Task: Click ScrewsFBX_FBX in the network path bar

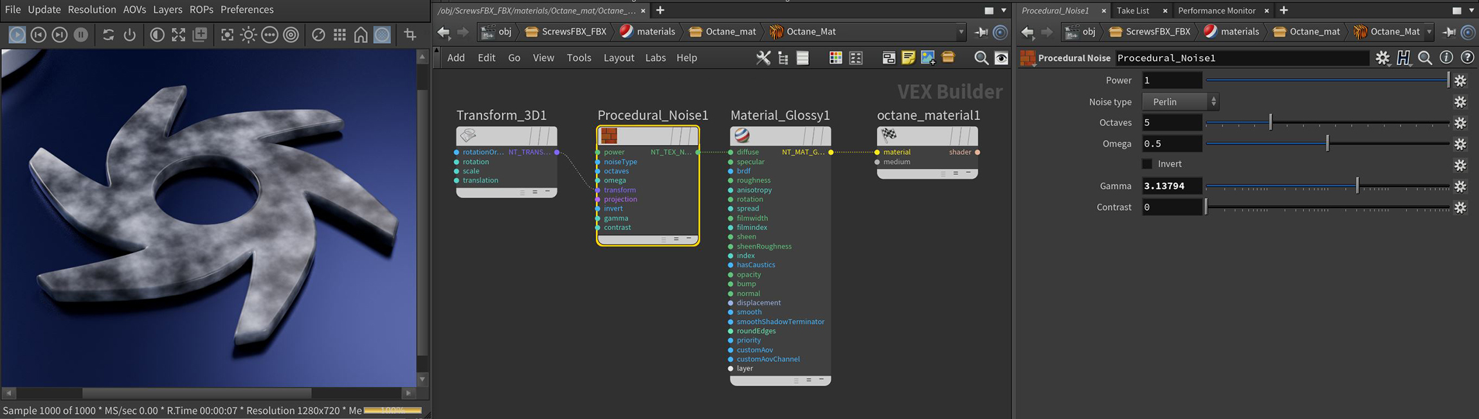Action: (566, 31)
